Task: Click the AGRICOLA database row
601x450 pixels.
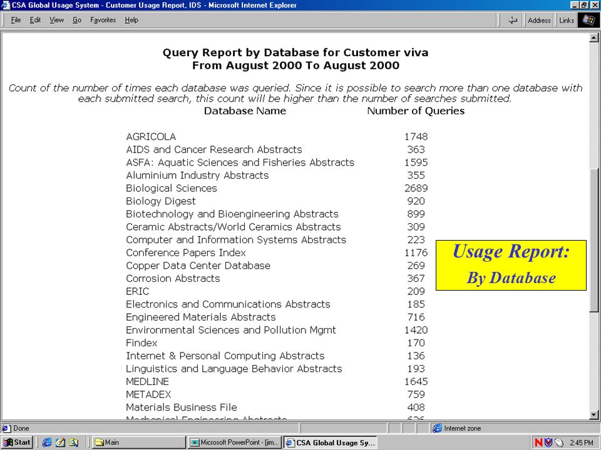Action: [x=151, y=137]
